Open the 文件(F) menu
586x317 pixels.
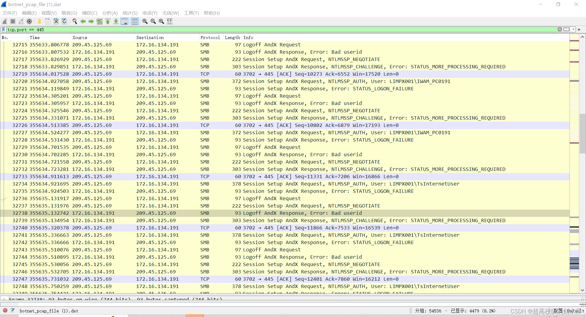pos(10,13)
